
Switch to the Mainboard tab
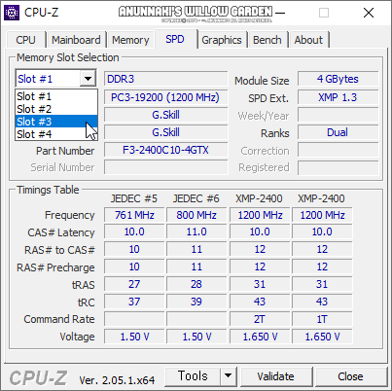pos(76,40)
